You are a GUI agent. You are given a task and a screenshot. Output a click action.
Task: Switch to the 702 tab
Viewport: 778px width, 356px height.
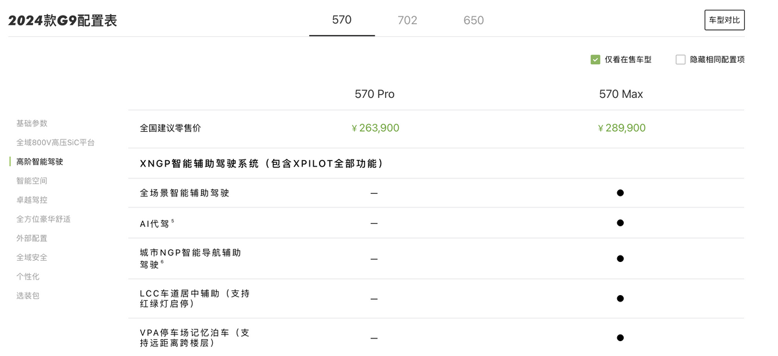[407, 21]
